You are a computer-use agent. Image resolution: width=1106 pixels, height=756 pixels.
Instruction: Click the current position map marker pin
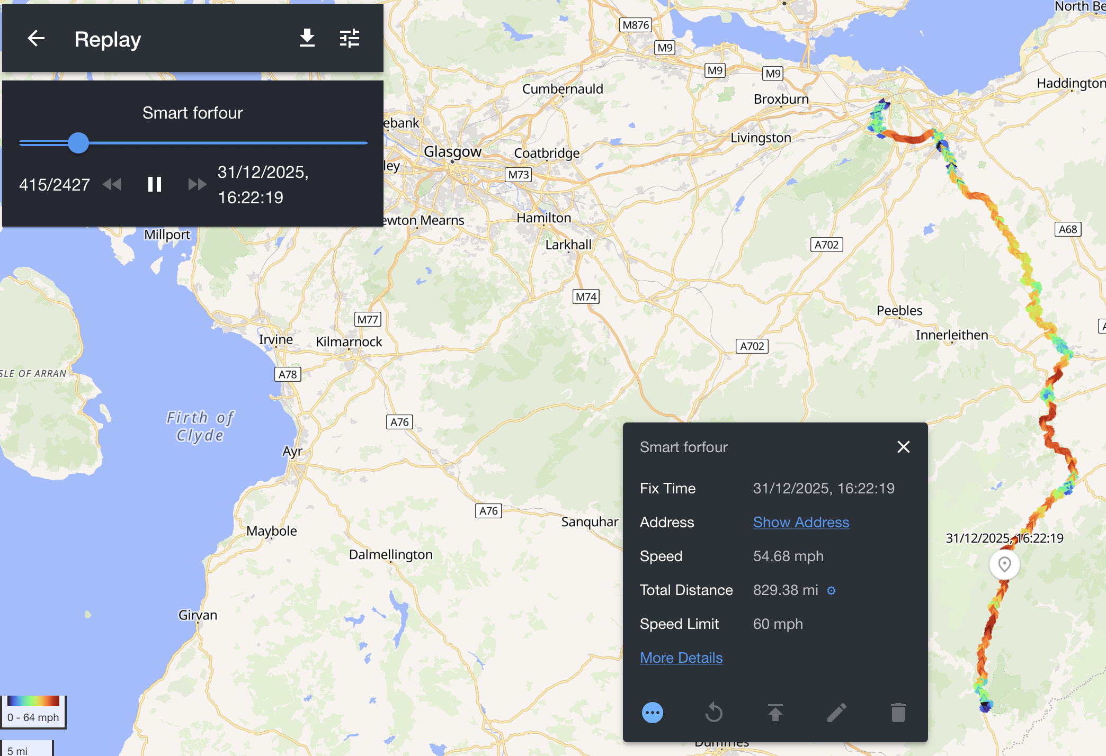pyautogui.click(x=1004, y=564)
